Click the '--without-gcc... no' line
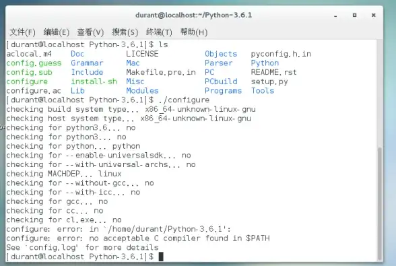The height and width of the screenshot is (266, 396). point(80,183)
